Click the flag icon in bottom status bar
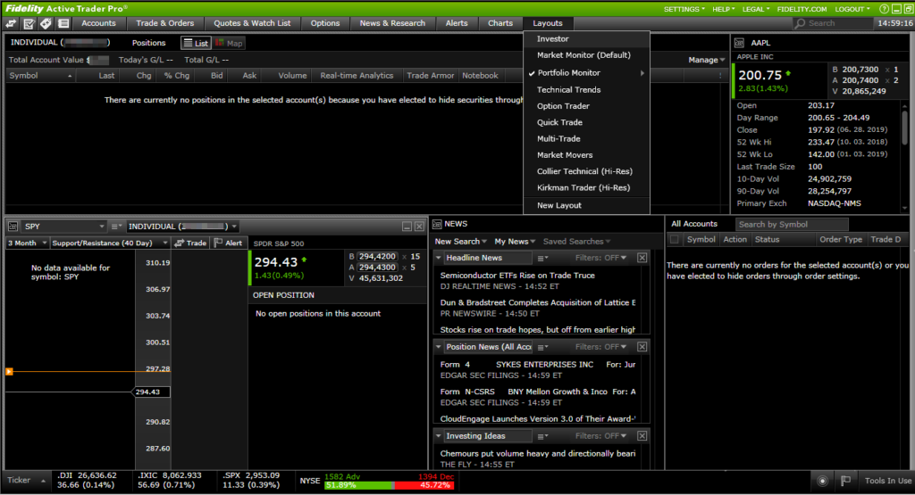 [x=844, y=482]
